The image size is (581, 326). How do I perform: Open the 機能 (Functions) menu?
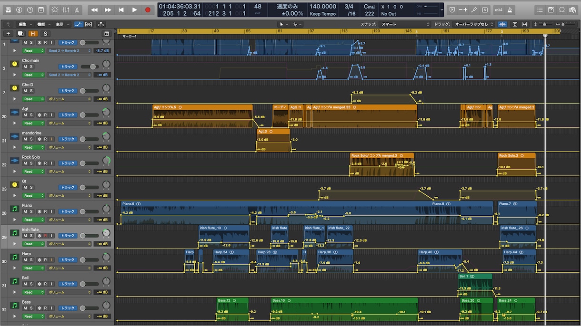click(x=44, y=24)
